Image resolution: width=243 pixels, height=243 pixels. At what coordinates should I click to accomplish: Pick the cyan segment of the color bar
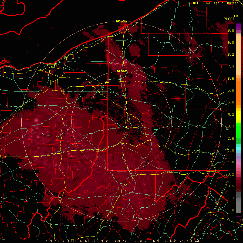(x=238, y=148)
